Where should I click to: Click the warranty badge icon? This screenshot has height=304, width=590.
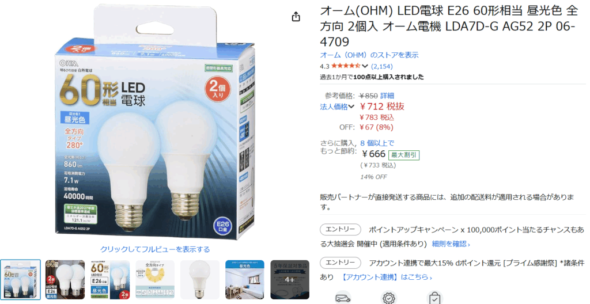388,298
